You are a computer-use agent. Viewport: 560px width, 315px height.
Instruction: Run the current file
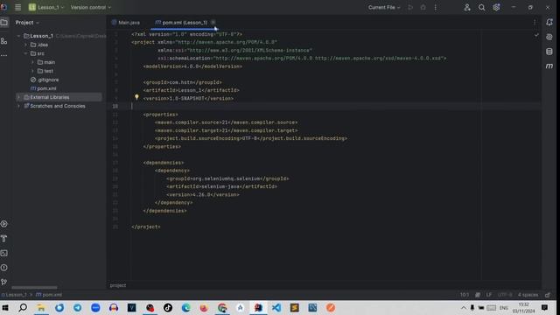click(x=410, y=7)
